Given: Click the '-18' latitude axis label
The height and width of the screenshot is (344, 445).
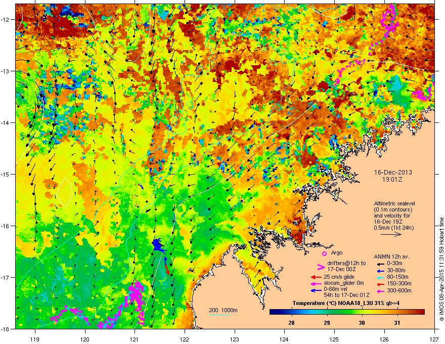Looking at the screenshot, I should pyautogui.click(x=6, y=329).
